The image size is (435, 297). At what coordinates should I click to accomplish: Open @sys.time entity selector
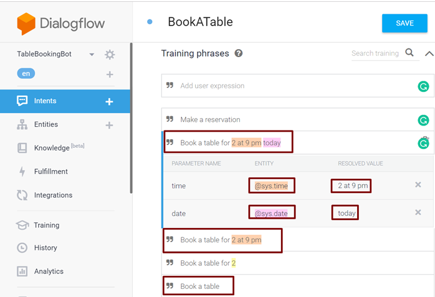pyautogui.click(x=271, y=185)
